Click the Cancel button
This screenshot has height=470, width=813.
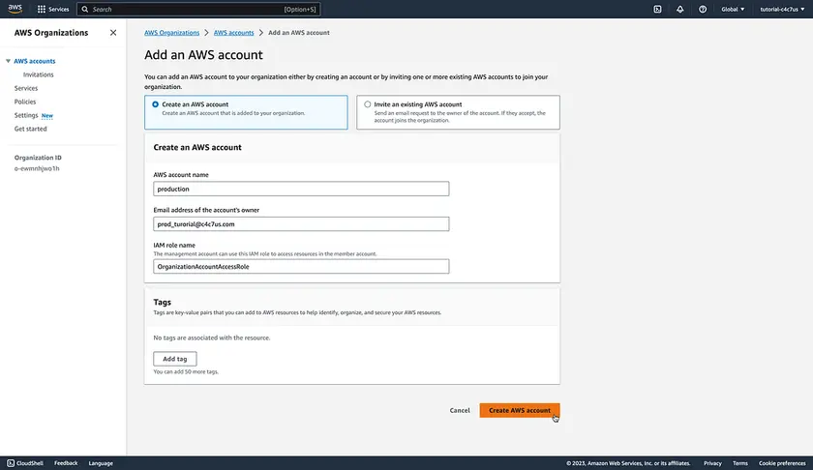pyautogui.click(x=460, y=410)
